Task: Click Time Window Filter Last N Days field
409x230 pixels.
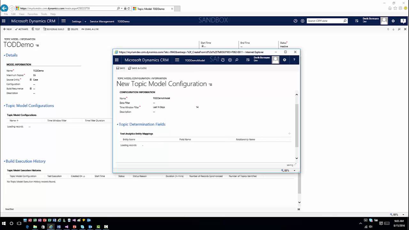Action: 159,107
